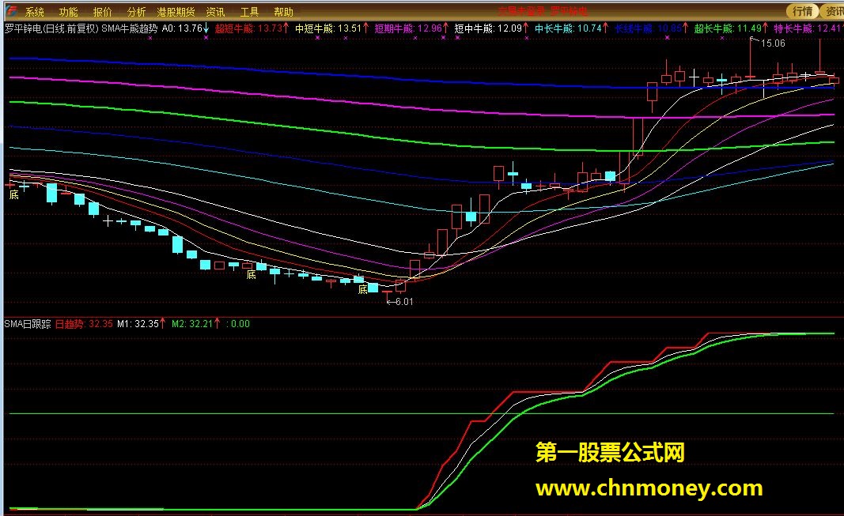The height and width of the screenshot is (516, 844).
Task: Click the 底 marker at the chart's left edge
Action: pos(14,194)
